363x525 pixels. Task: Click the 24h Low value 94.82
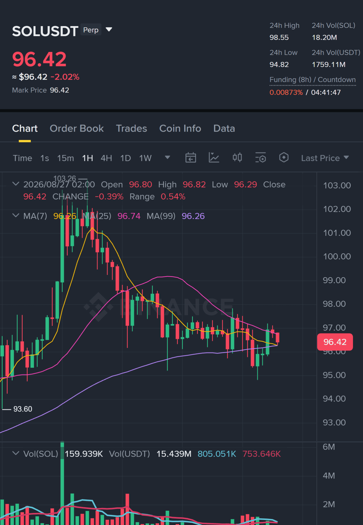279,65
